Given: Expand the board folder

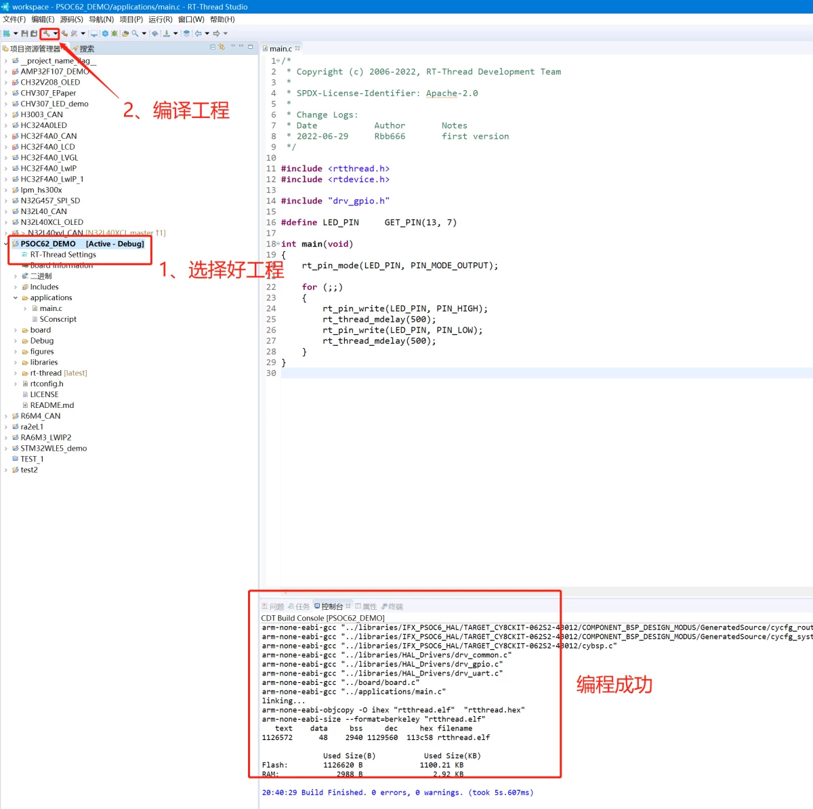Looking at the screenshot, I should (16, 331).
